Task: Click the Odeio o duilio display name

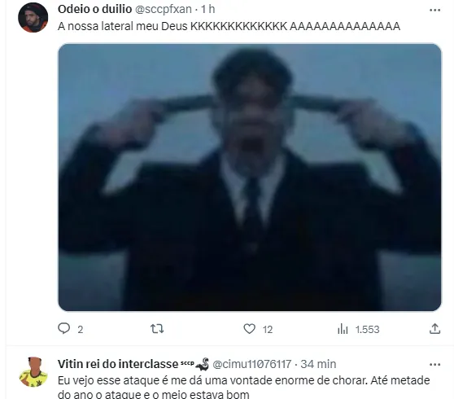Action: tap(94, 9)
